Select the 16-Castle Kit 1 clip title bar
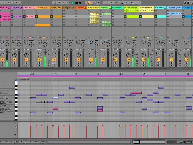193x145 pixels. [x=25, y=79]
